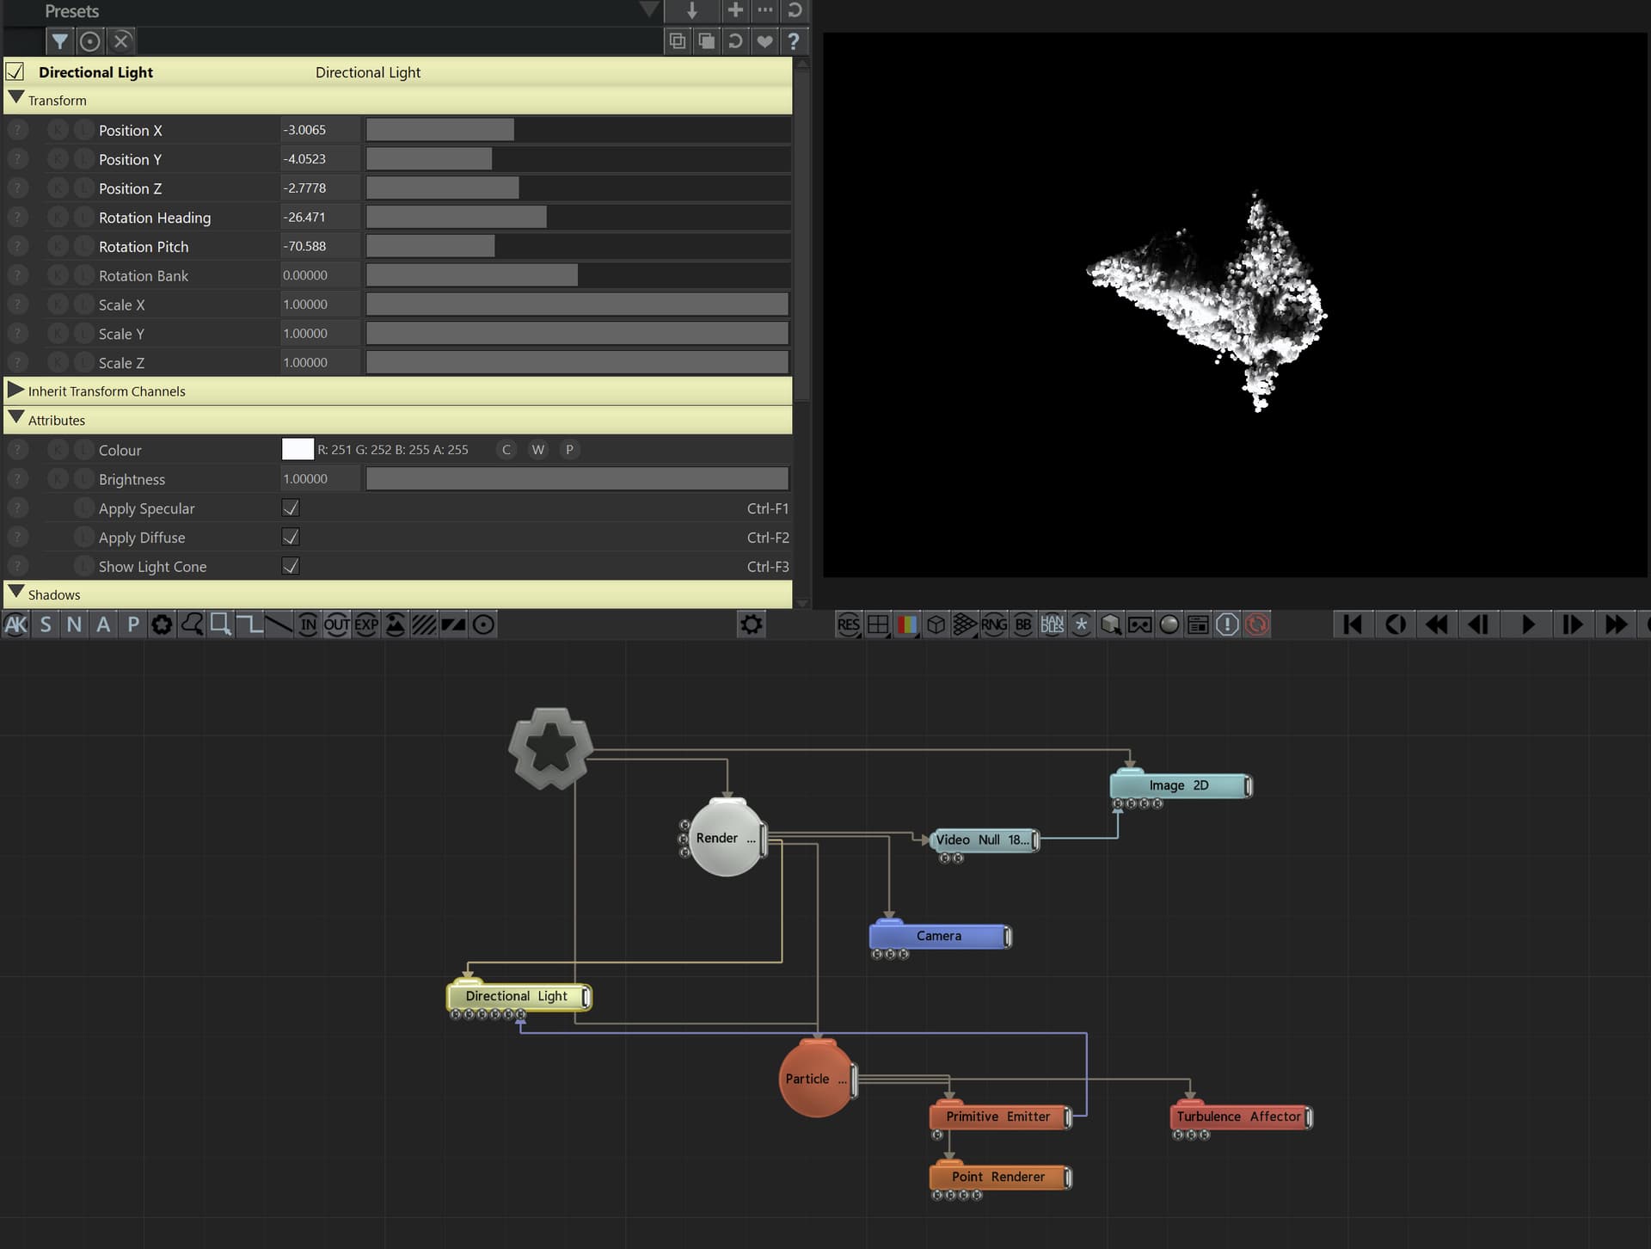Select the Primitive Emitter node
Image resolution: width=1651 pixels, height=1249 pixels.
pyautogui.click(x=998, y=1117)
